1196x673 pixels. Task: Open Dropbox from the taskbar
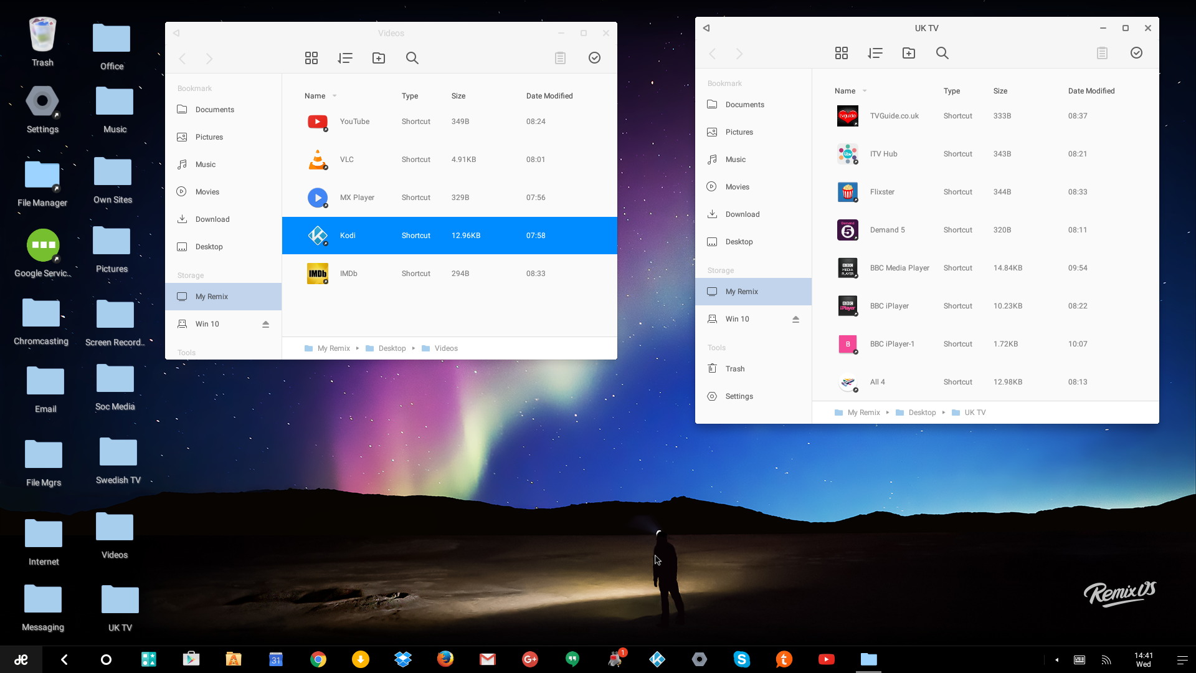403,659
